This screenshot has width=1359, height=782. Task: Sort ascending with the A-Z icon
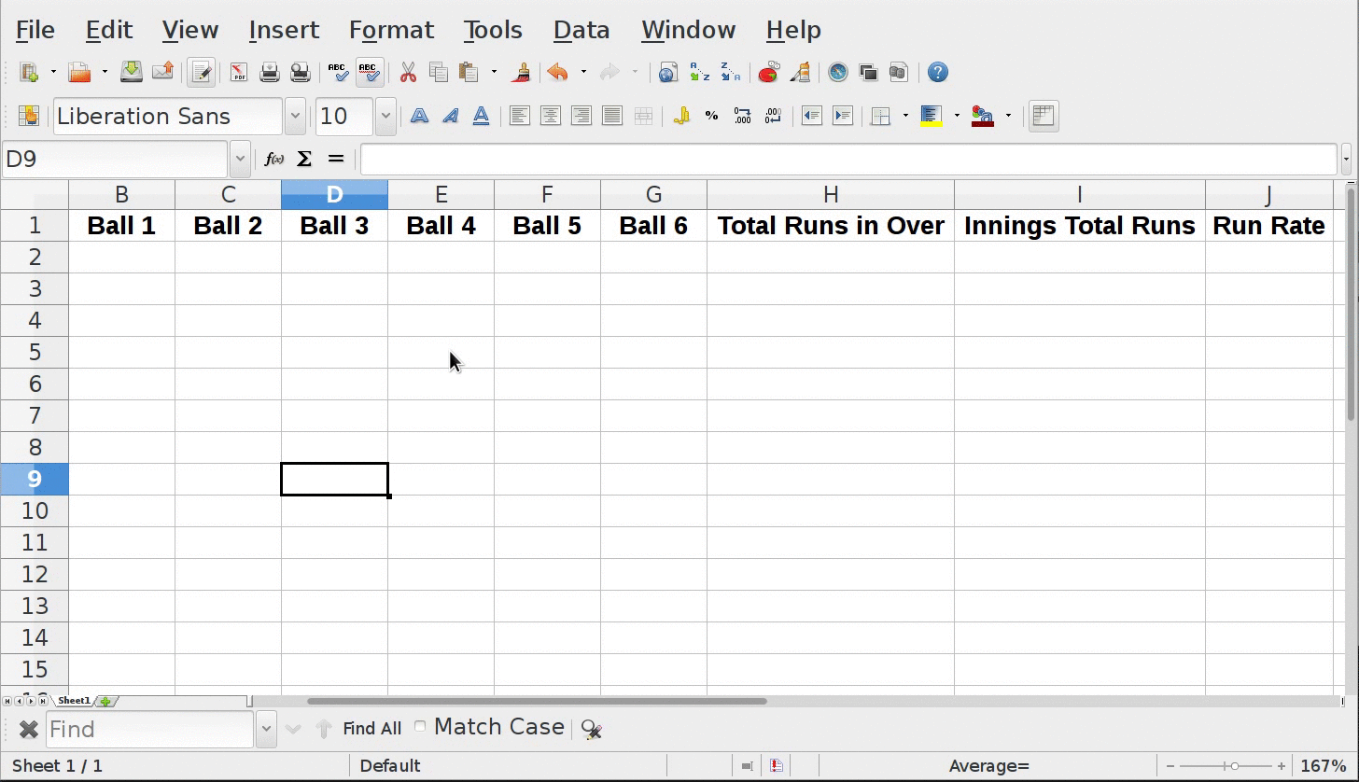pyautogui.click(x=699, y=73)
